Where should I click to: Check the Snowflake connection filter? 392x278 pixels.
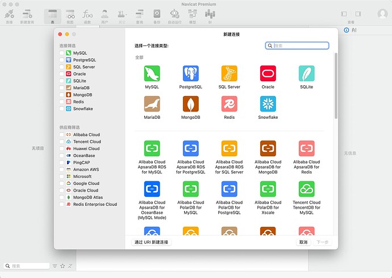tap(61, 109)
